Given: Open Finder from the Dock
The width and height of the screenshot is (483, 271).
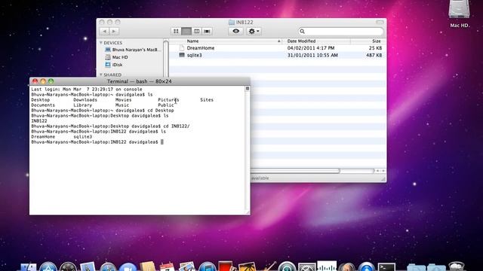Looking at the screenshot, I should point(28,266).
